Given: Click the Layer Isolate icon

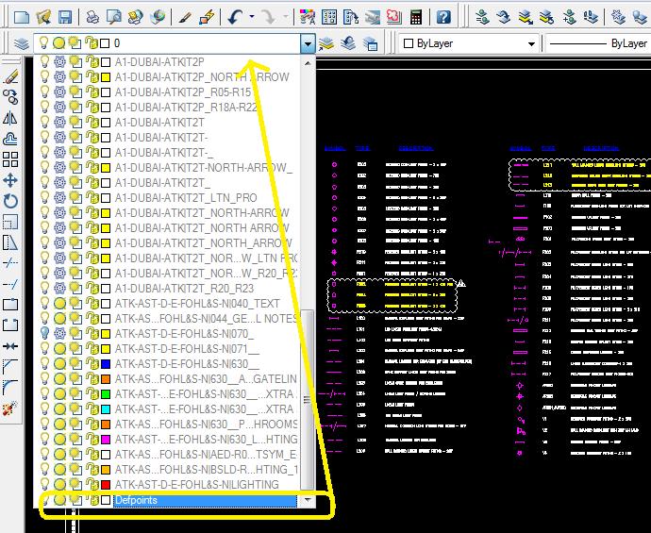Looking at the screenshot, I should 526,17.
